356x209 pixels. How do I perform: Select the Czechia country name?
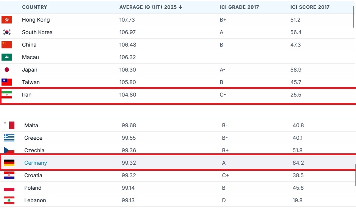(34, 150)
